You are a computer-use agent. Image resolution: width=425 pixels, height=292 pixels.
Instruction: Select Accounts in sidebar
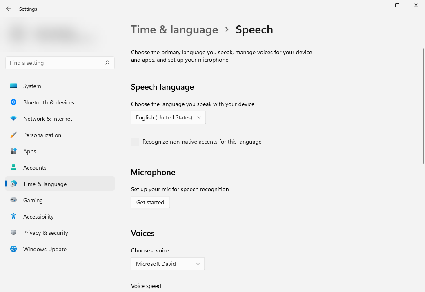pyautogui.click(x=60, y=167)
